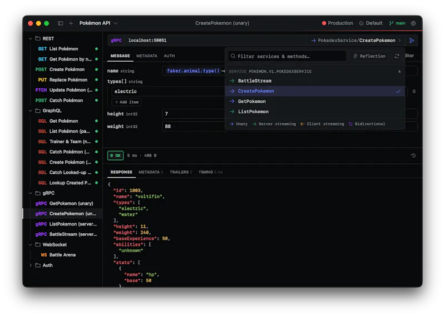
Task: Open WS Battle Arena request
Action: (64, 255)
